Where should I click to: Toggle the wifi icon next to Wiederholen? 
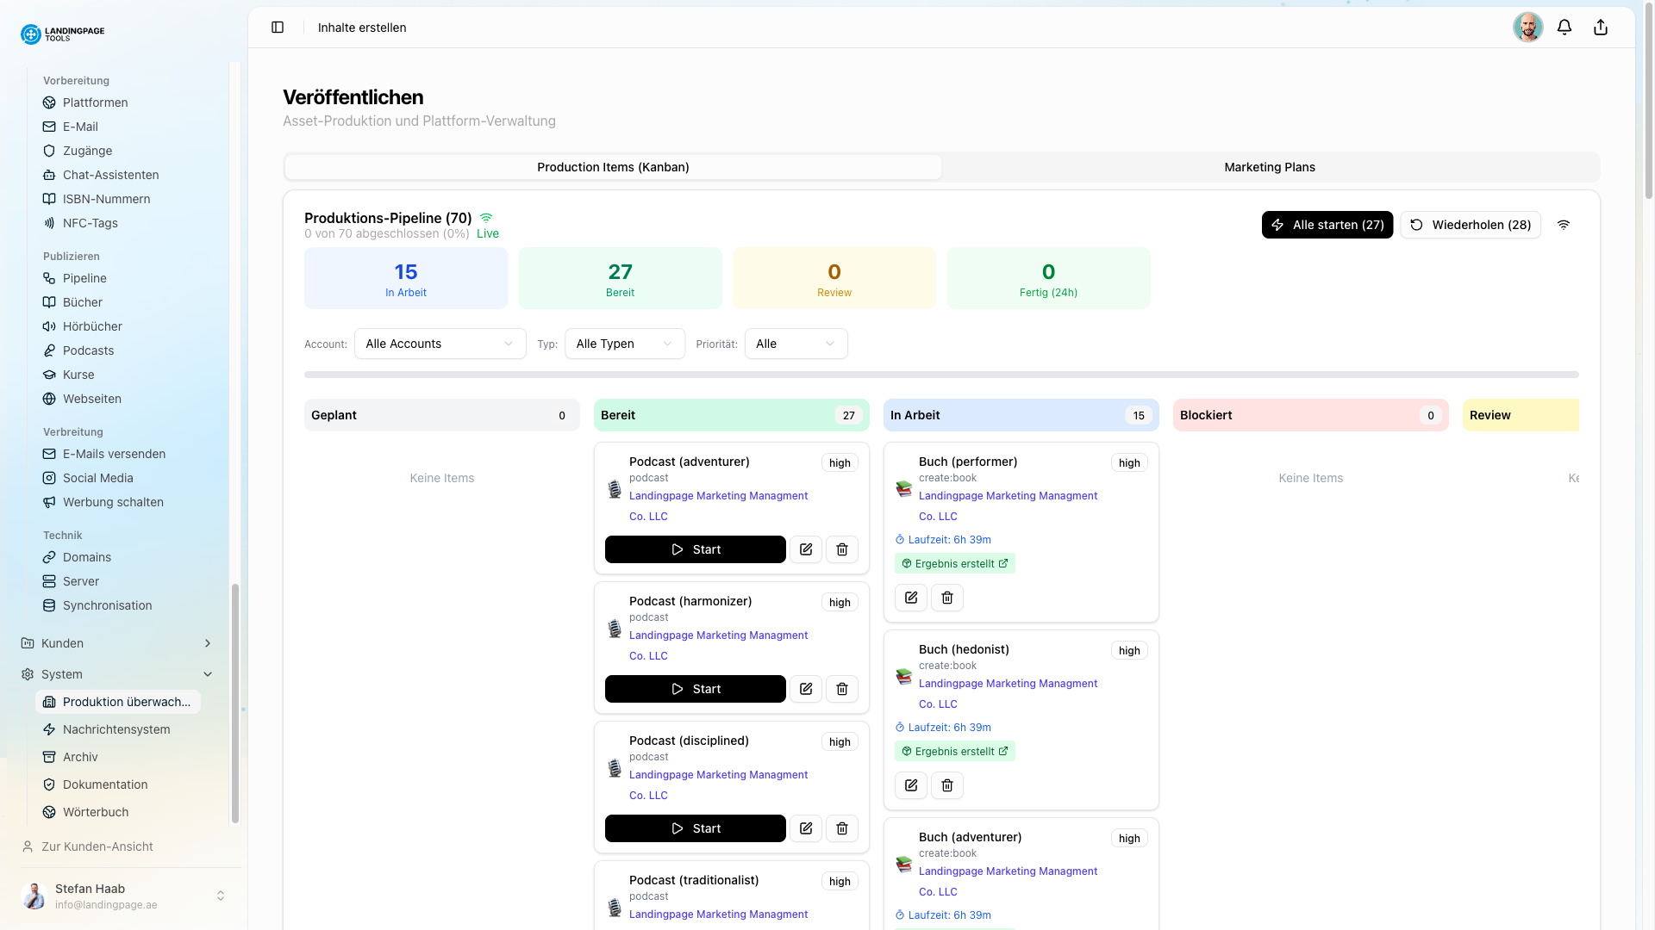tap(1564, 225)
